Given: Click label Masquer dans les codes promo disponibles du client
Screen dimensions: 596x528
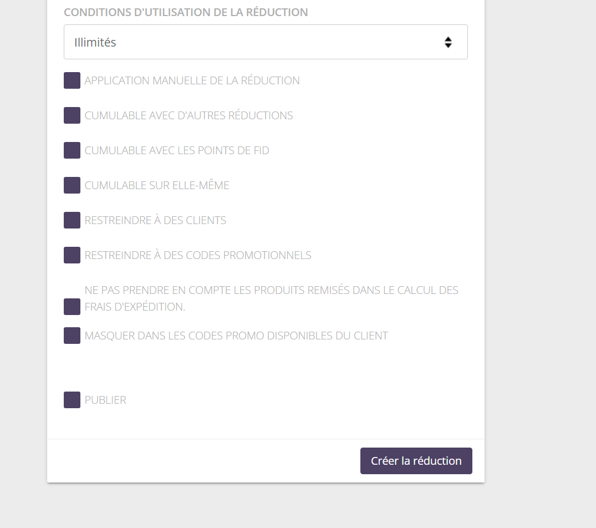Looking at the screenshot, I should [x=236, y=336].
